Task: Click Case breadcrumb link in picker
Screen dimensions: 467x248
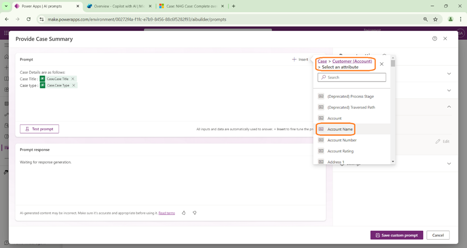Action: [x=322, y=61]
